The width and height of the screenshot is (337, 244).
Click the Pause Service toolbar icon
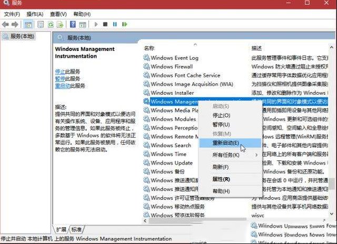(115, 24)
